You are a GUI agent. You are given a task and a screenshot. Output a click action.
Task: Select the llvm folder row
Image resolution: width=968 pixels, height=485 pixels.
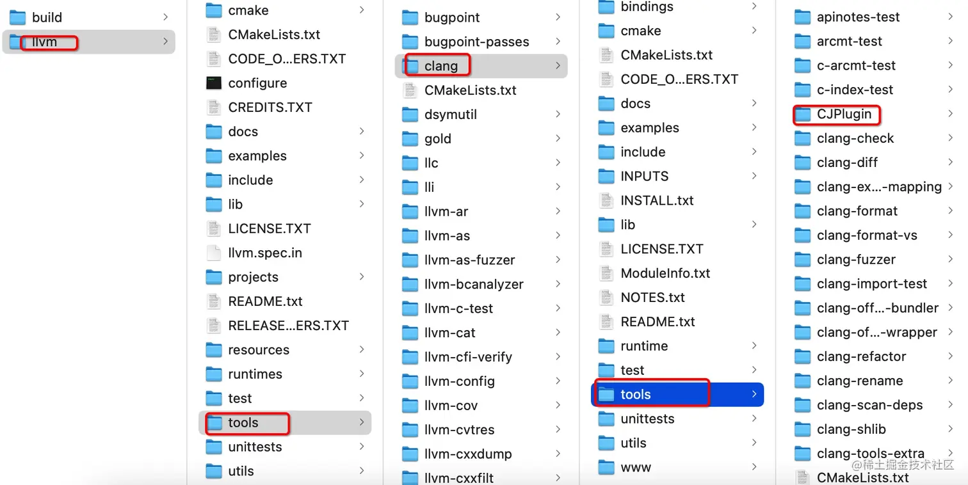tap(89, 42)
